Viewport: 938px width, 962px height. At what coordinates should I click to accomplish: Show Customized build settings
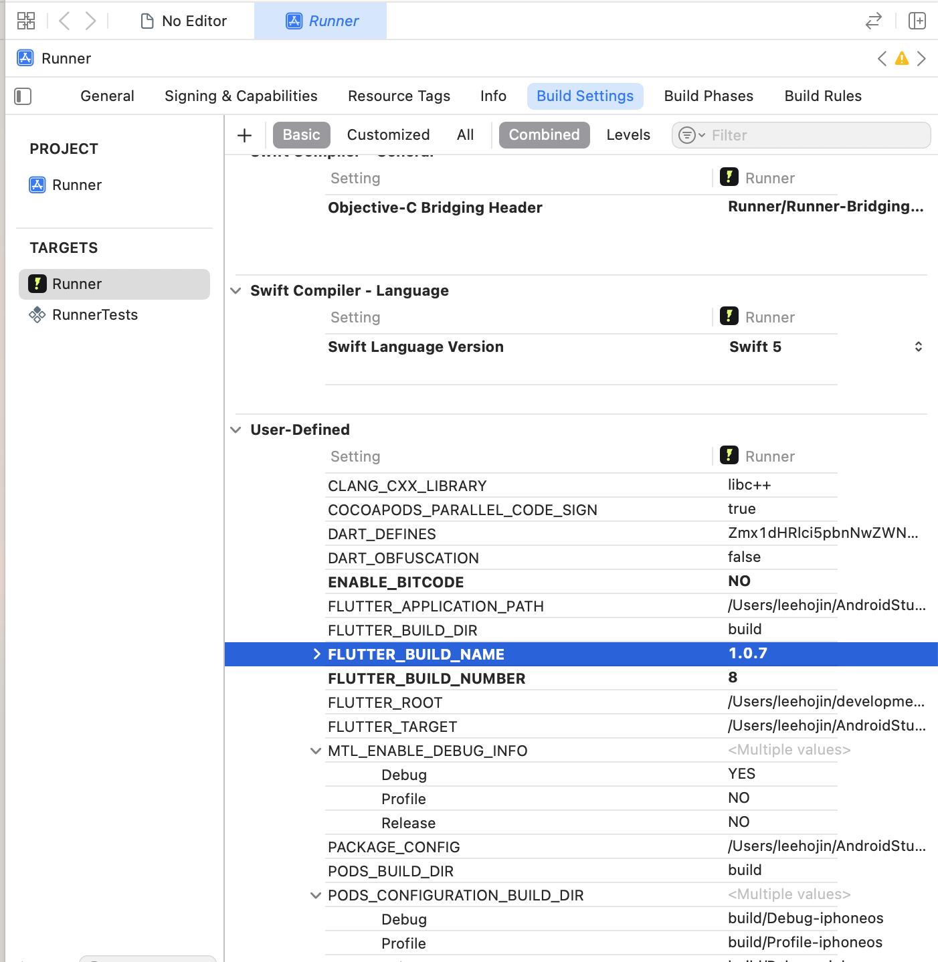(x=388, y=135)
